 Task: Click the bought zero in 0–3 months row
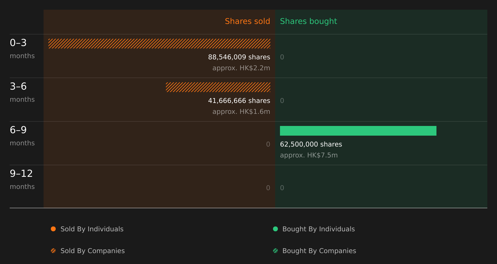point(282,57)
